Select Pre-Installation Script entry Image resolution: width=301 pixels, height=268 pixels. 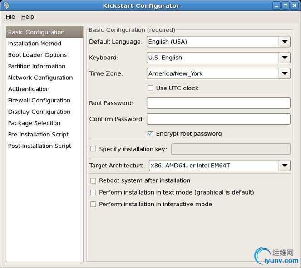point(44,134)
